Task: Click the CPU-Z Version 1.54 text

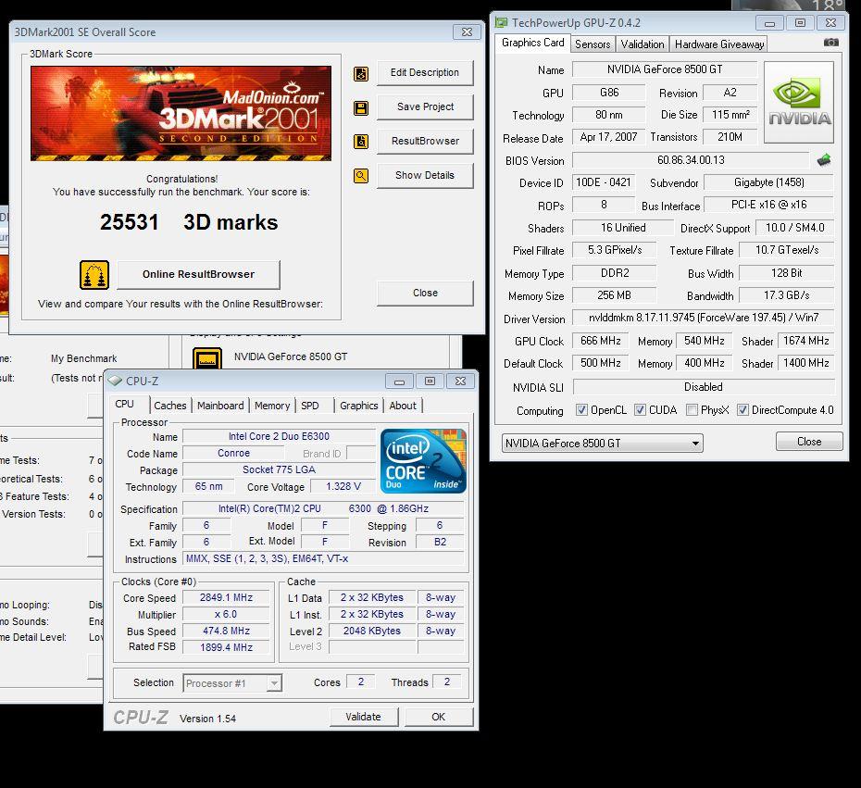Action: [207, 719]
